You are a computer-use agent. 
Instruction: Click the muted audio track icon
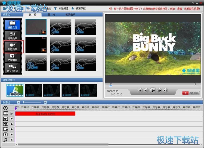click(5, 119)
